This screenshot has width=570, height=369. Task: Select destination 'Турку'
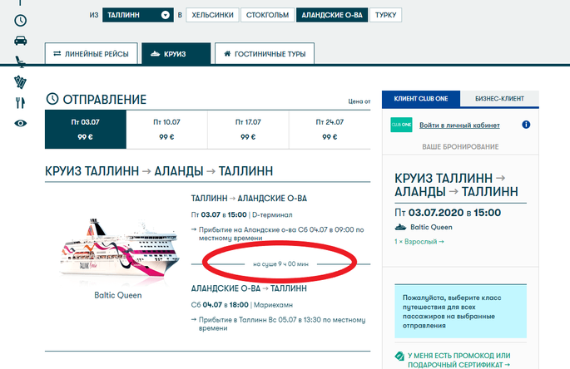[385, 15]
